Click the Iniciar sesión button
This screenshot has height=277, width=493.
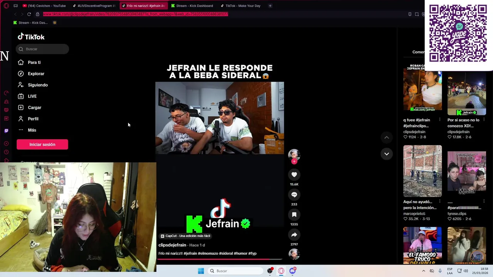pos(42,144)
